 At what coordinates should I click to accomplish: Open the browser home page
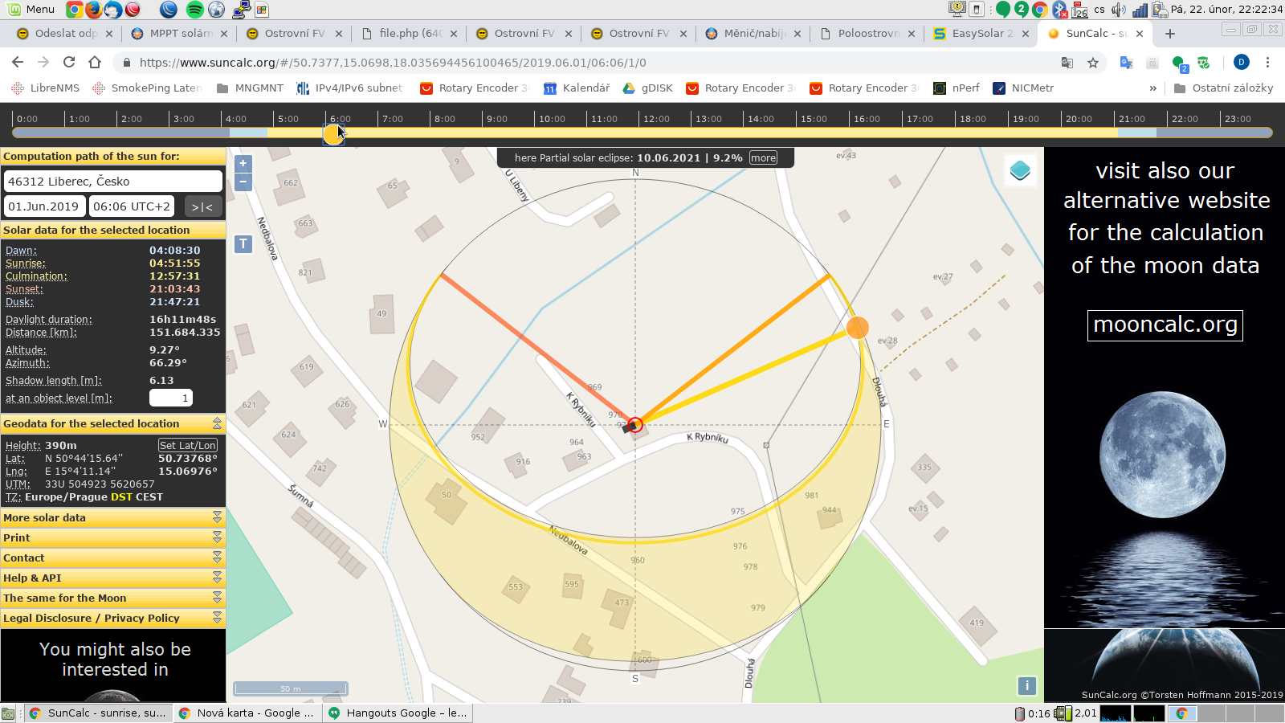point(95,63)
